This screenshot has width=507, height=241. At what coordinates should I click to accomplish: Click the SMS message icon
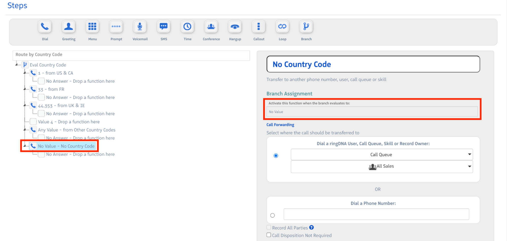(x=164, y=27)
